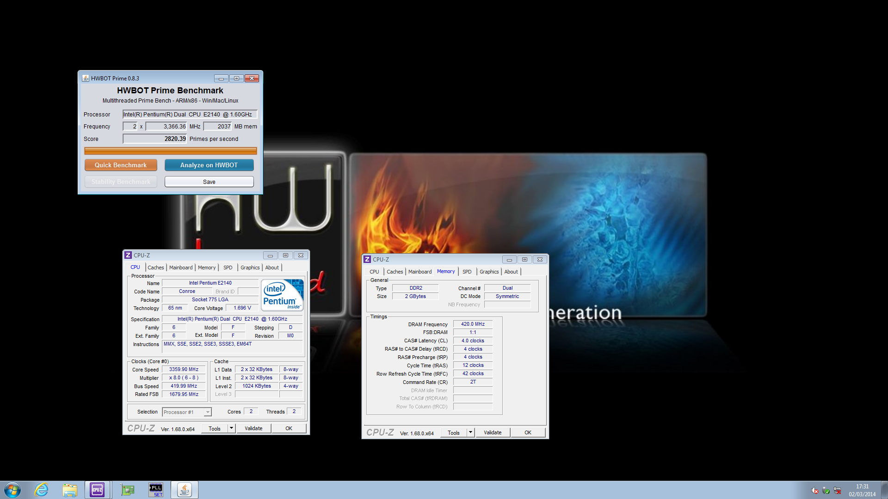888x499 pixels.
Task: Click the Z icon of the Memory CPU-Z window
Action: coord(367,259)
